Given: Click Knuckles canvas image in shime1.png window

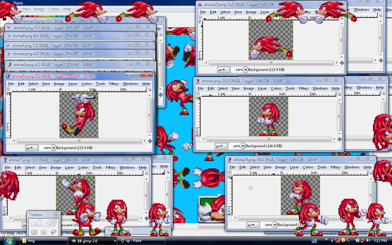Looking at the screenshot, I should point(268,117).
